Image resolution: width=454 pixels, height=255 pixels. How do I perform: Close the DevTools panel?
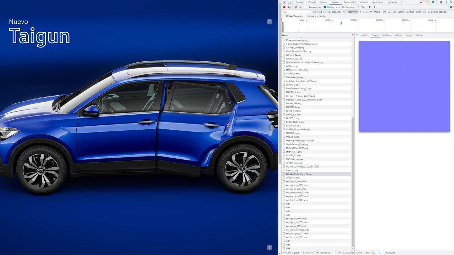[451, 2]
